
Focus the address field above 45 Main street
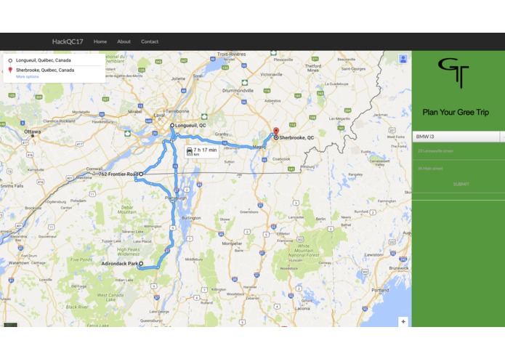(x=458, y=150)
